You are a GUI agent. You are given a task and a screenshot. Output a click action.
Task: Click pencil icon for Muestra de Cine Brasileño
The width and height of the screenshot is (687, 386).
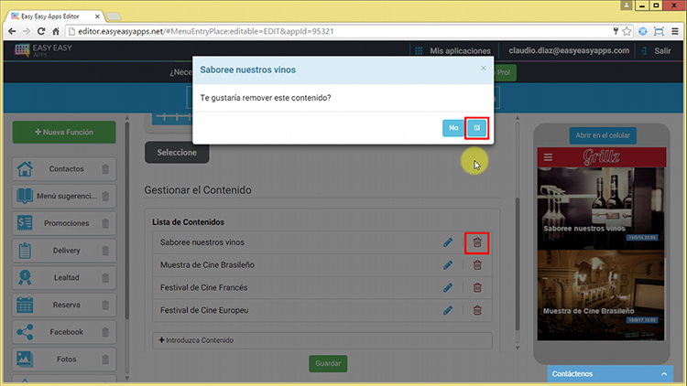[x=448, y=265]
